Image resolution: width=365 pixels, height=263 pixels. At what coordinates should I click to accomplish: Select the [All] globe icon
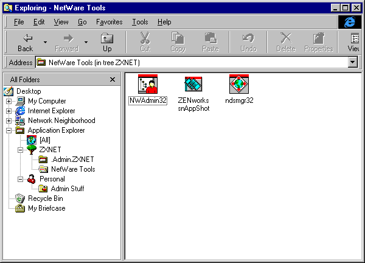[32, 140]
